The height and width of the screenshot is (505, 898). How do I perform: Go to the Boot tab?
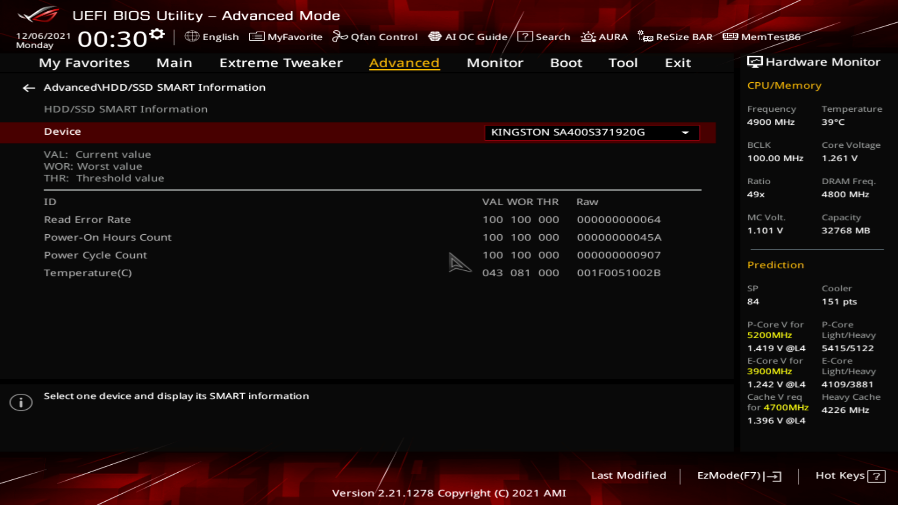[566, 63]
